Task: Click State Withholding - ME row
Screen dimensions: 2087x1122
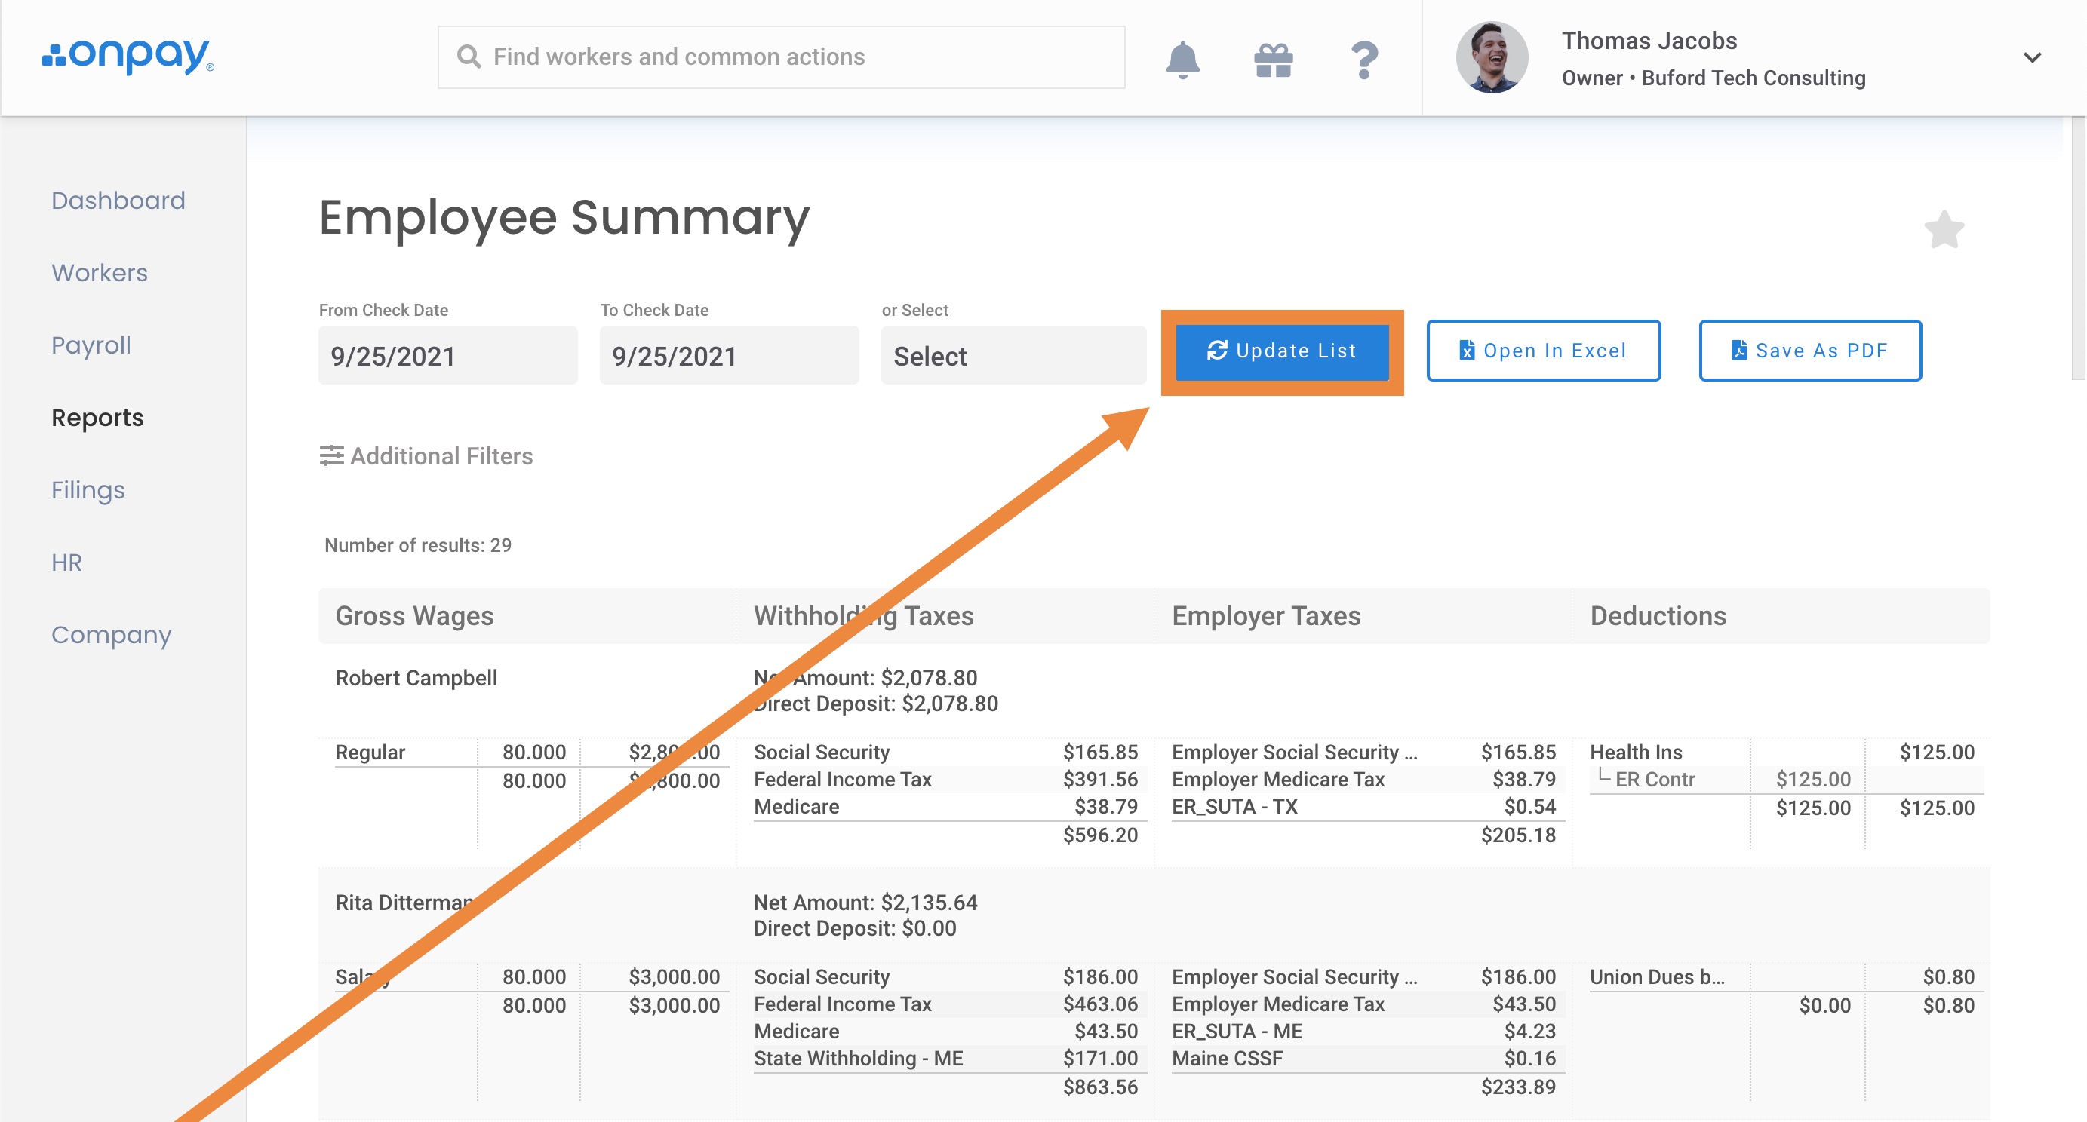Action: click(945, 1058)
